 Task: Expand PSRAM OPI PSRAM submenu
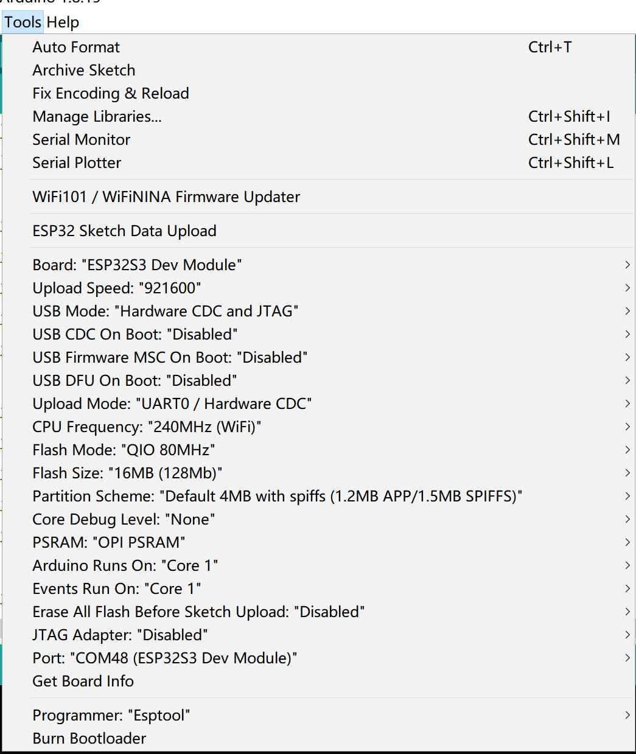pyautogui.click(x=318, y=542)
